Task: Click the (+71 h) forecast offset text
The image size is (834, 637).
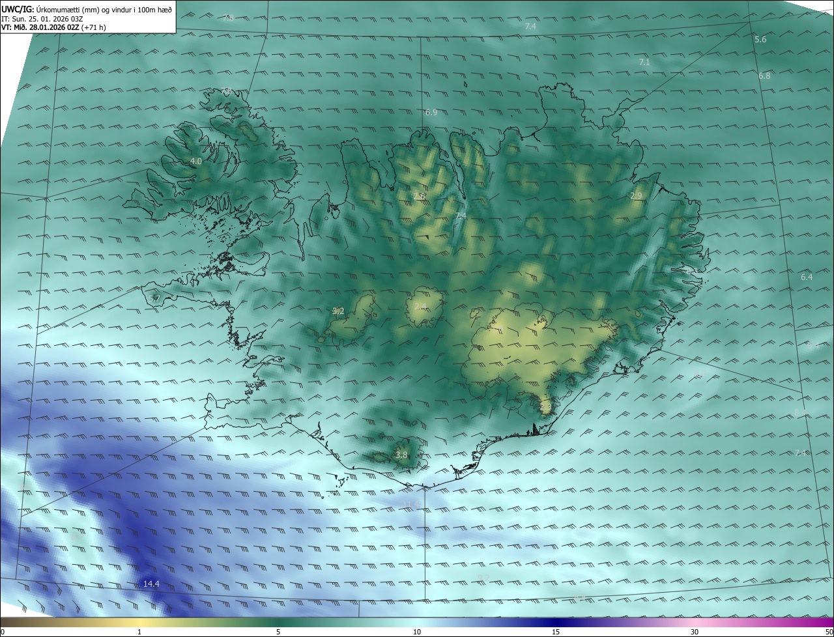Action: tap(94, 28)
